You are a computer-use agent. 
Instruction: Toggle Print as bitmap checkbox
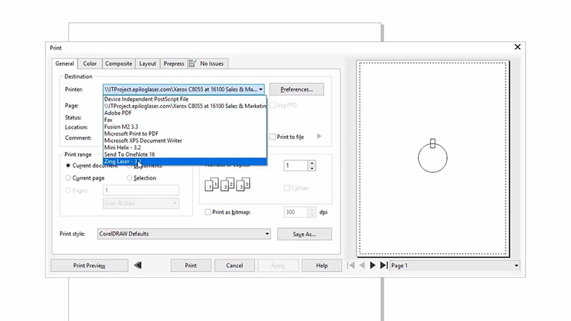(208, 212)
